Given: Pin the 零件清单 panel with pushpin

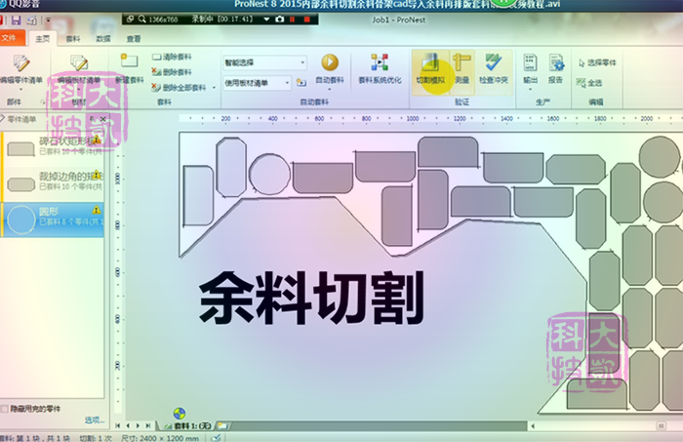Looking at the screenshot, I should pos(93,119).
